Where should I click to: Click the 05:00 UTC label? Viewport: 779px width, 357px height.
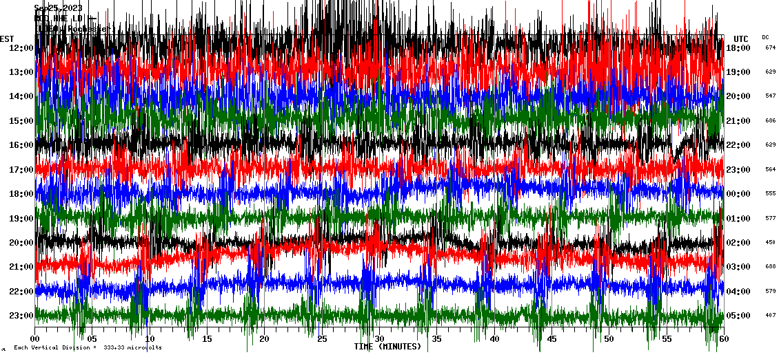click(738, 315)
